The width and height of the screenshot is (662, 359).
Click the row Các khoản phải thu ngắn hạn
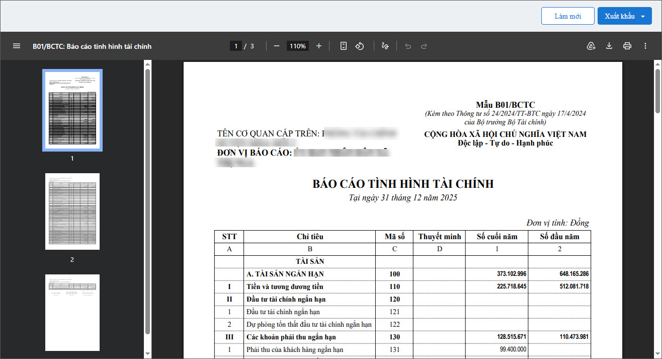[x=402, y=337]
